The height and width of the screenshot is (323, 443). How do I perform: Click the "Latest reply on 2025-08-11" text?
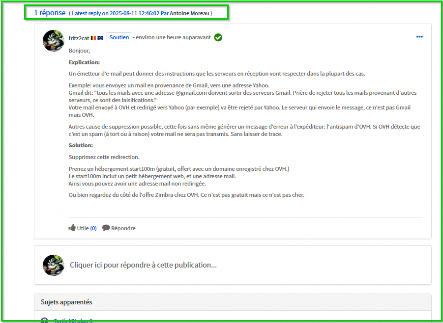pyautogui.click(x=115, y=13)
